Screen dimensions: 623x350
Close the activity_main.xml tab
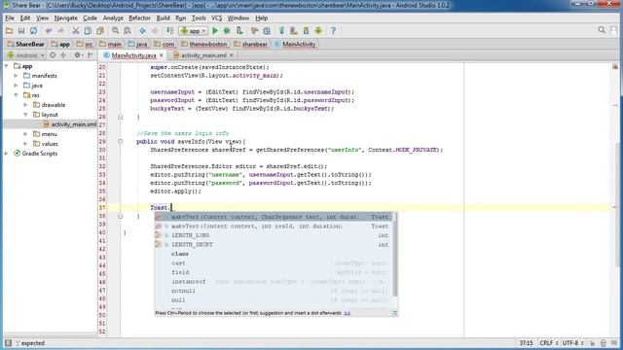[232, 55]
